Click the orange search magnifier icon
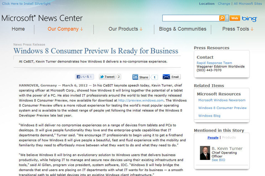The image size is (265, 176). coord(222,18)
